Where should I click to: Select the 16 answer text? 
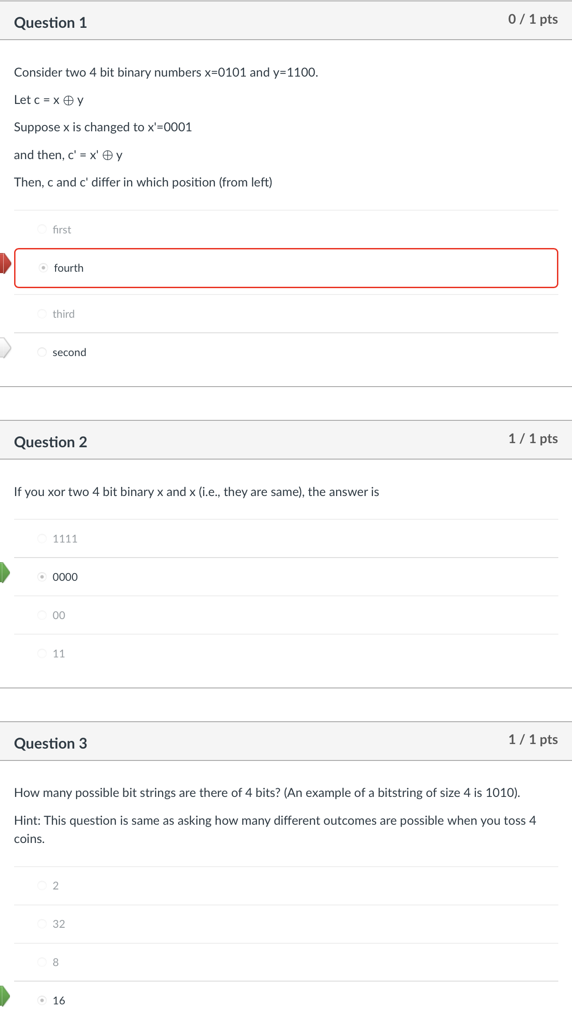point(58,1000)
